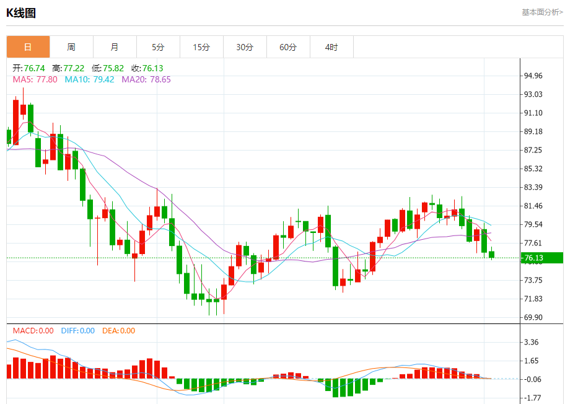Click the 3.36 MACD axis label

pyautogui.click(x=531, y=342)
